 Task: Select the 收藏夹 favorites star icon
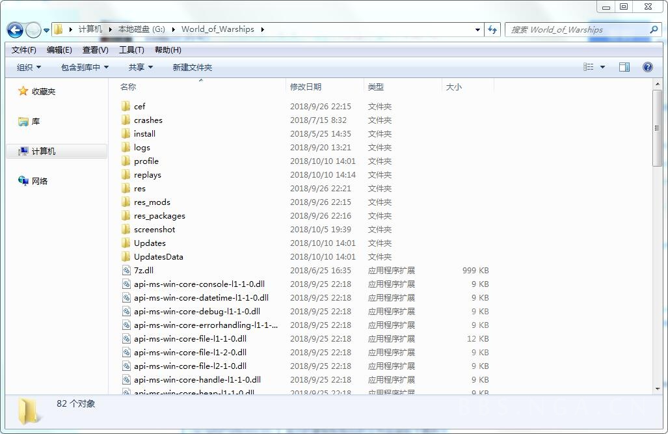point(23,92)
